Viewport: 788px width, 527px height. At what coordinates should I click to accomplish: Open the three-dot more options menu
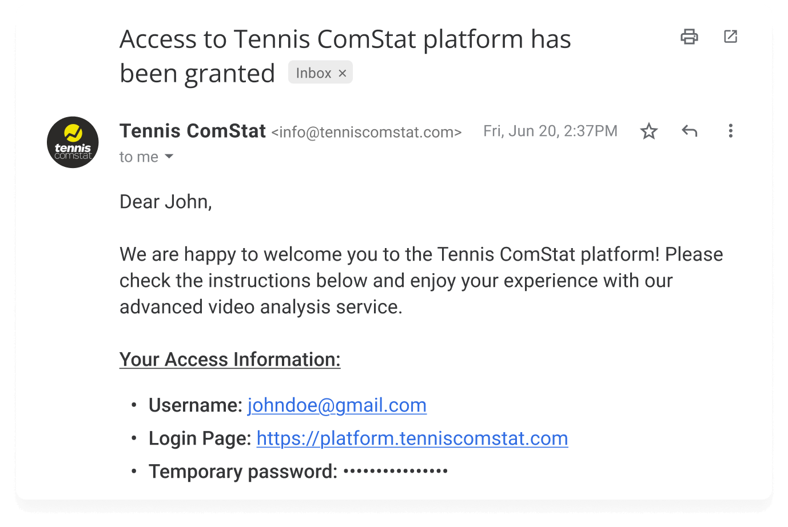pos(730,131)
